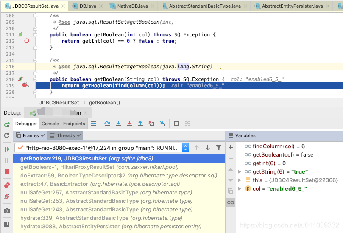Click the Resume Program icon

coord(7,149)
